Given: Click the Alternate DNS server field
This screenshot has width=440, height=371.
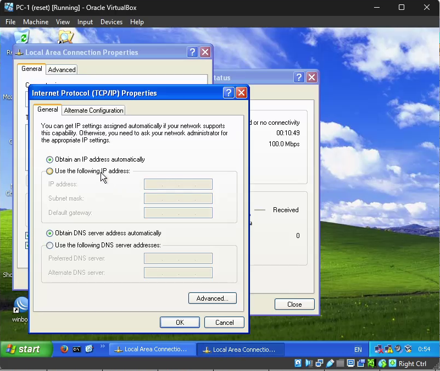Looking at the screenshot, I should point(178,273).
